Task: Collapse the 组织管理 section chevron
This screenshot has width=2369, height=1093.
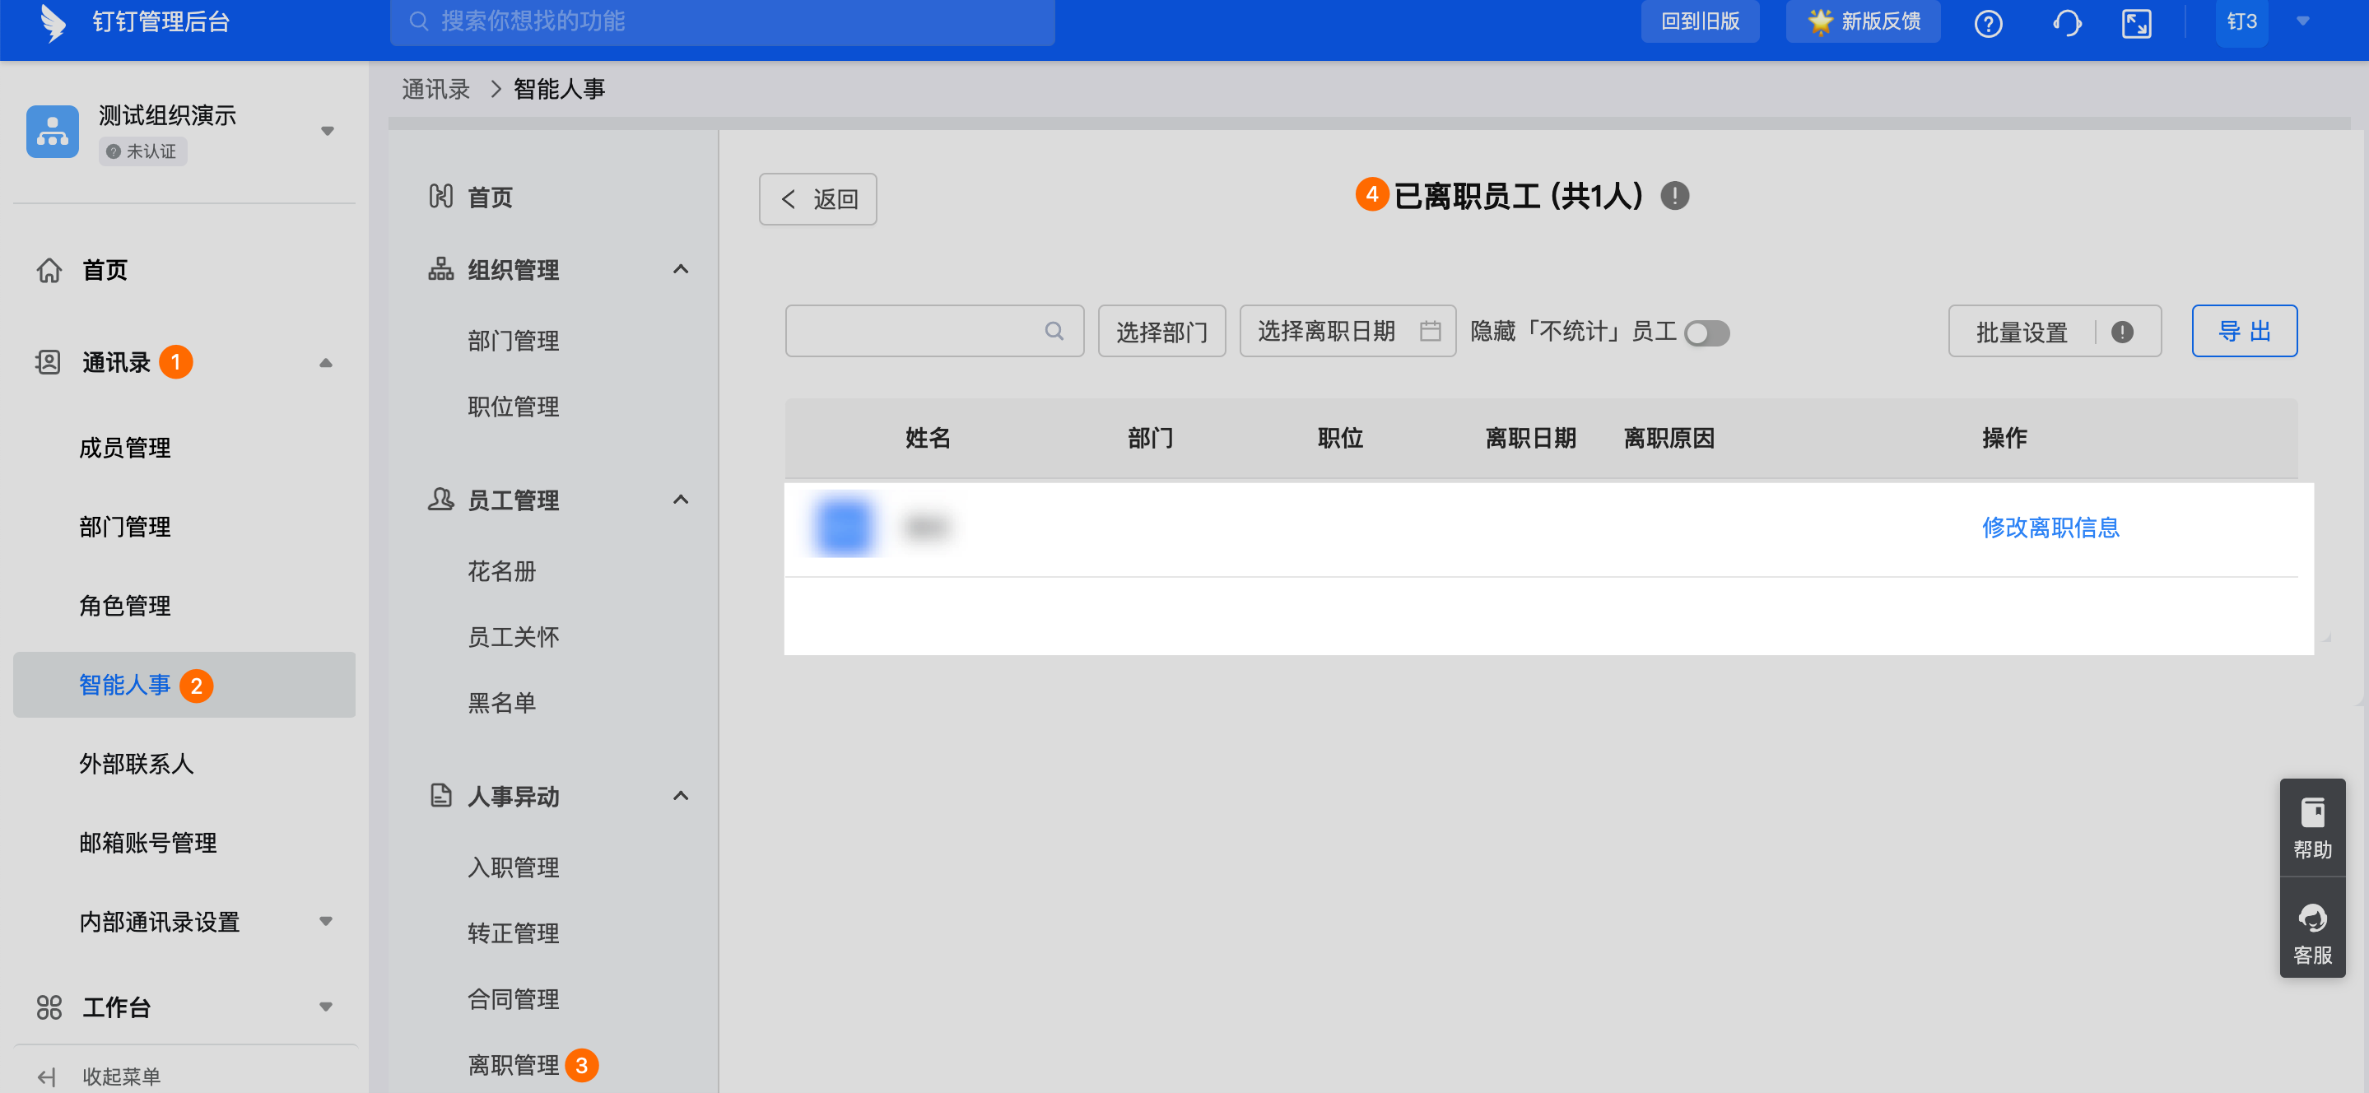Action: [680, 269]
